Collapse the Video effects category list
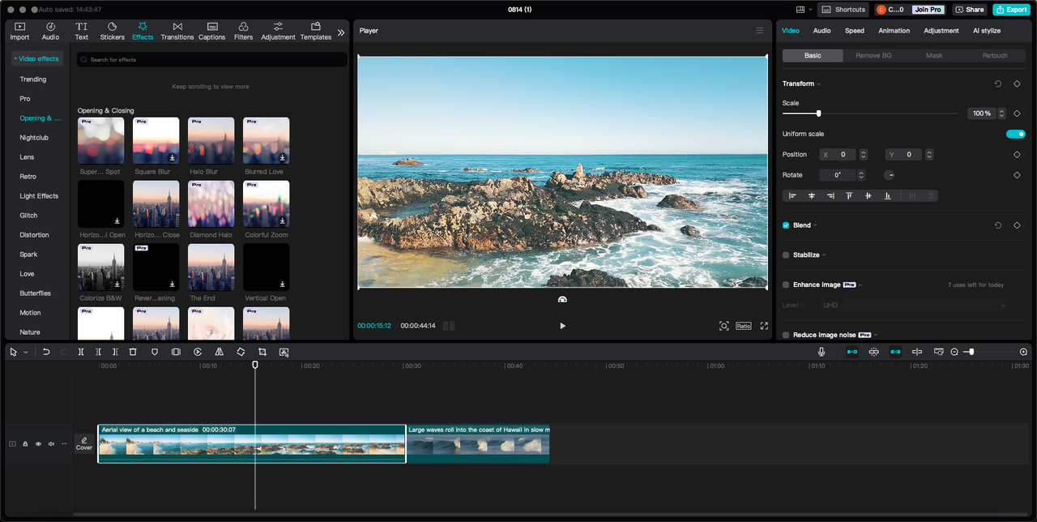 tap(36, 58)
